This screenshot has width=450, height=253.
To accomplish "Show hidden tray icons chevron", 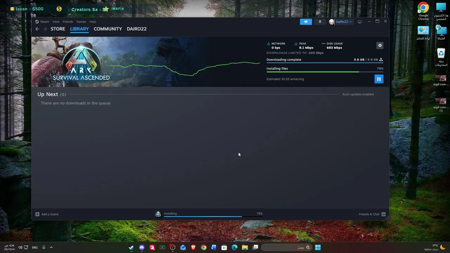I will coord(51,248).
